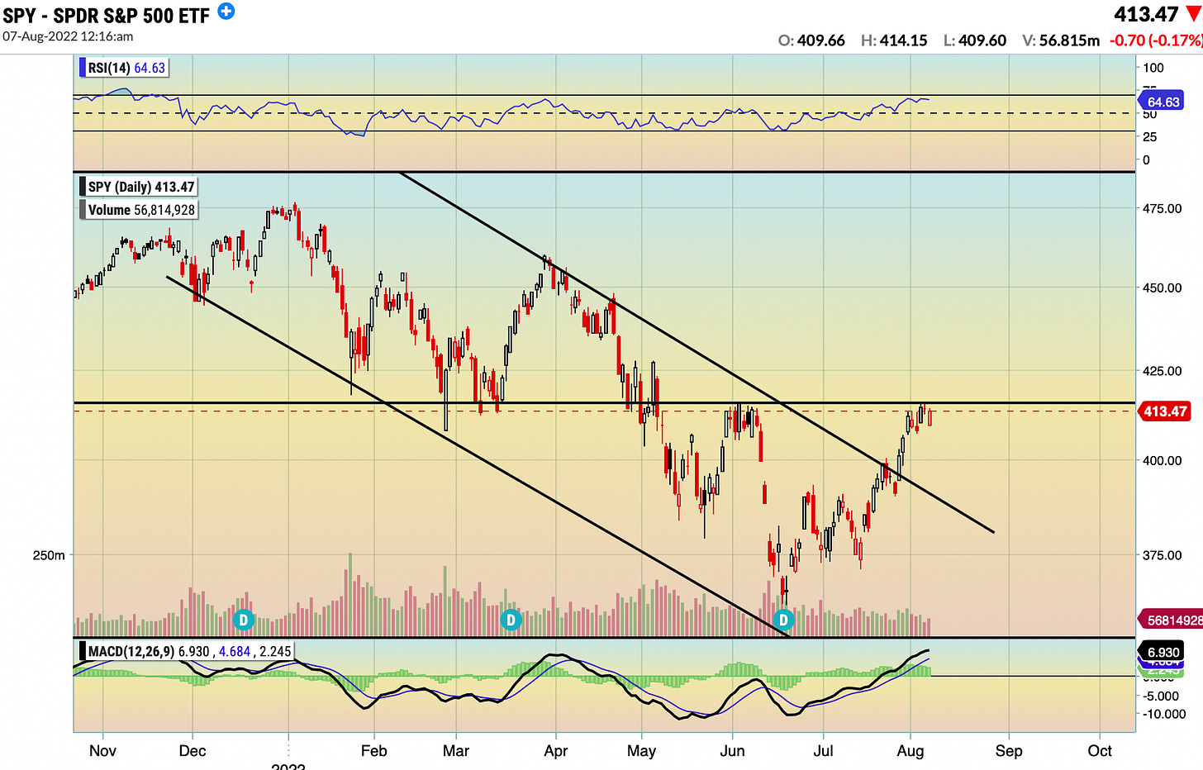Click the 450.00 price axis label
1203x770 pixels.
[x=1162, y=288]
